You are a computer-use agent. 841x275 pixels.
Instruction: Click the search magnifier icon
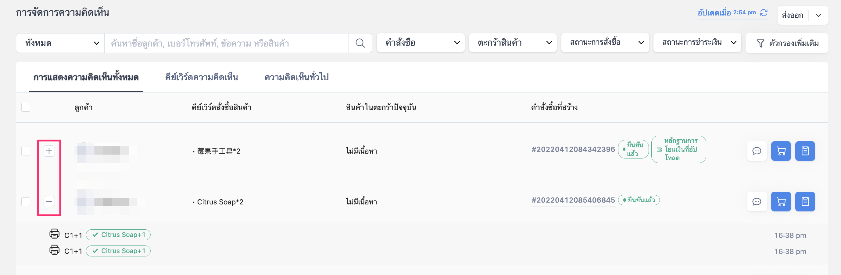pos(360,43)
